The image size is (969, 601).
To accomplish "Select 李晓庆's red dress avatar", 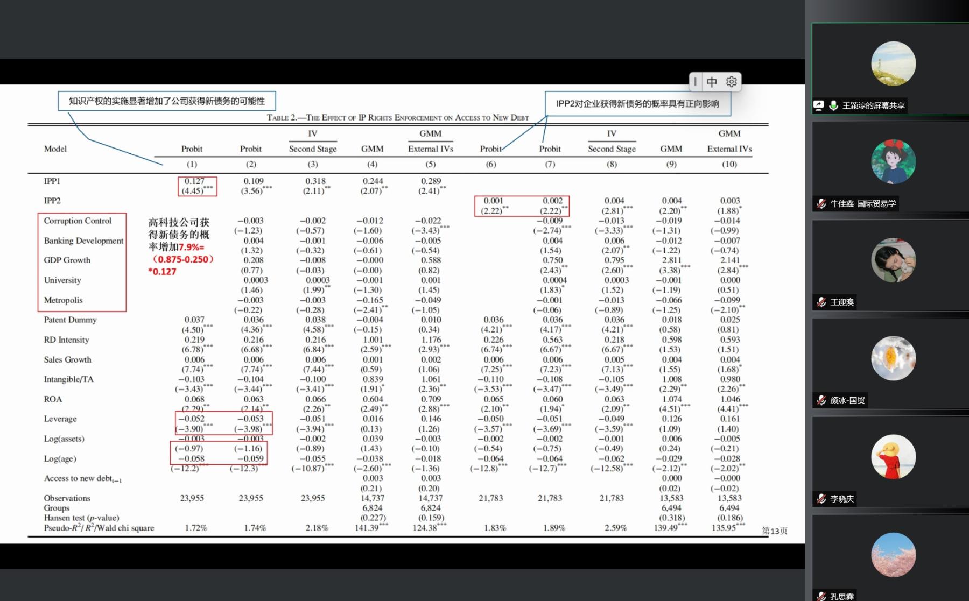I will (x=893, y=457).
